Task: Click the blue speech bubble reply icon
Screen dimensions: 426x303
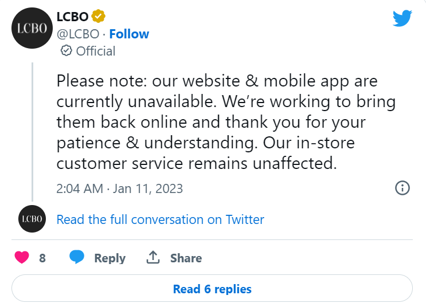Action: click(x=77, y=257)
